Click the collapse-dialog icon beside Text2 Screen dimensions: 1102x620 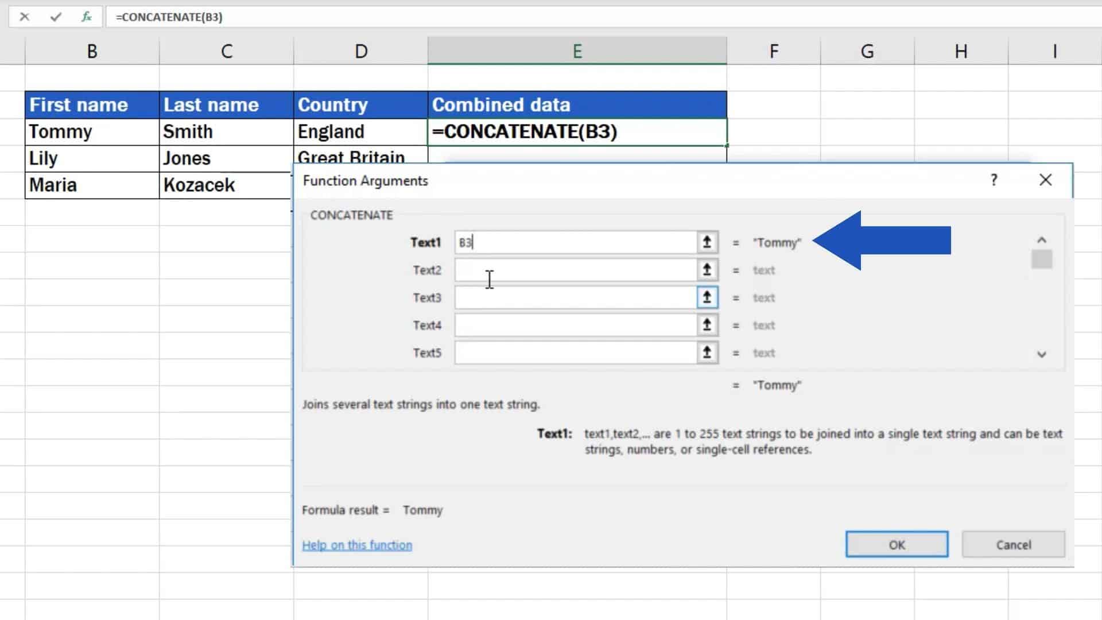[707, 269]
